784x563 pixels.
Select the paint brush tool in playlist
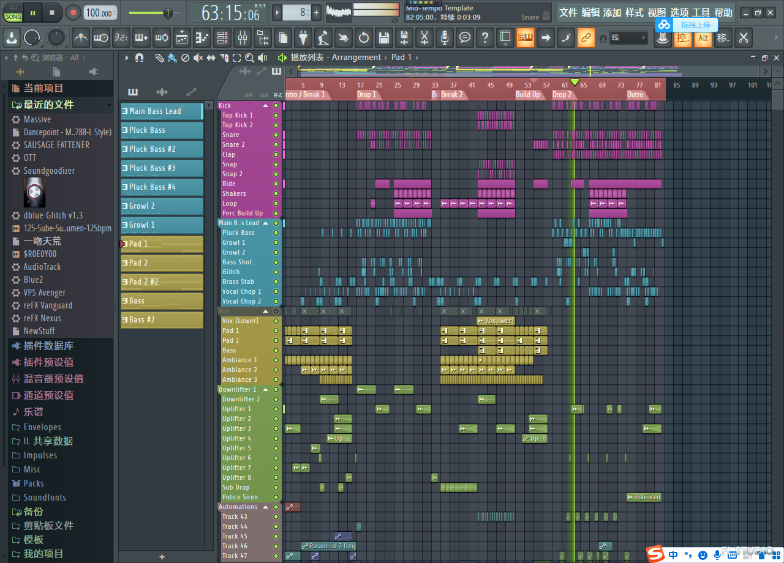(x=172, y=58)
